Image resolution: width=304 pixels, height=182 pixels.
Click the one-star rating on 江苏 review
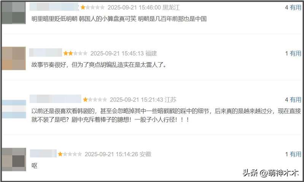(95, 100)
